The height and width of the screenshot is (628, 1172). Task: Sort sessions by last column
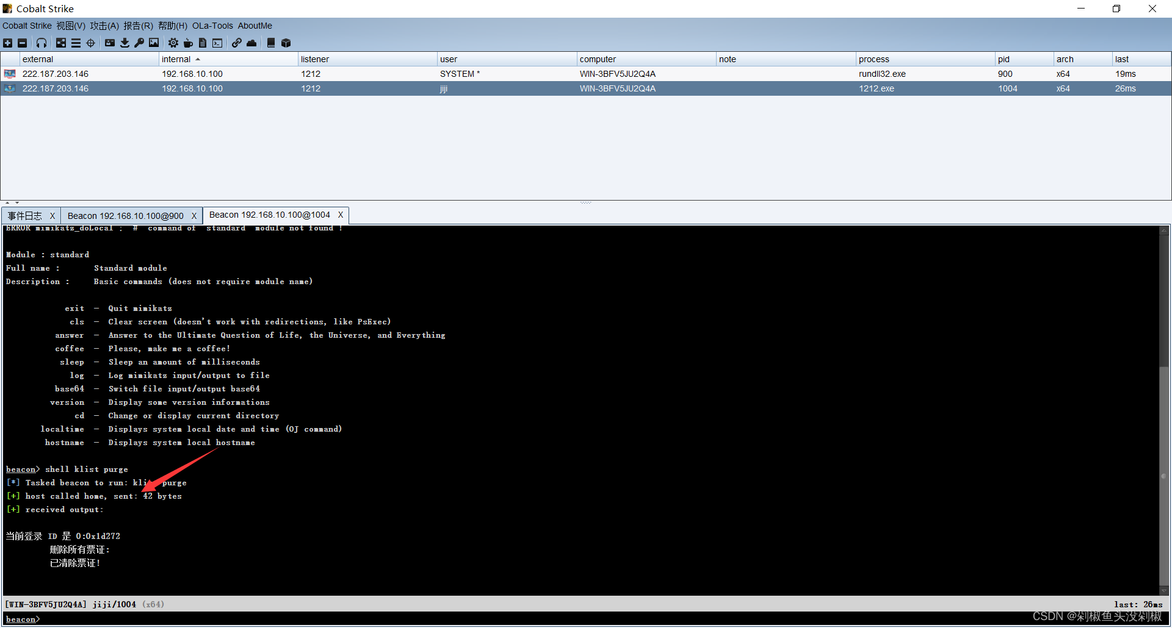[x=1141, y=59]
